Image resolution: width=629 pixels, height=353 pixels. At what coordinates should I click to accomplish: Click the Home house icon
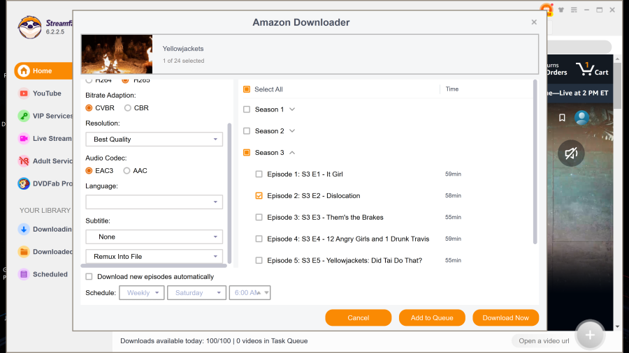pos(24,71)
